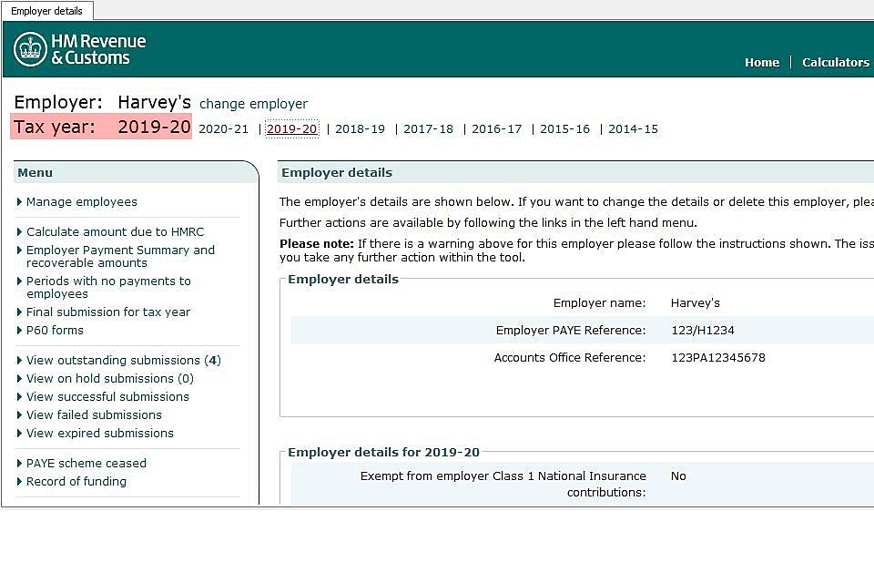This screenshot has height=583, width=874.
Task: View outstanding submissions (4)
Action: (123, 361)
